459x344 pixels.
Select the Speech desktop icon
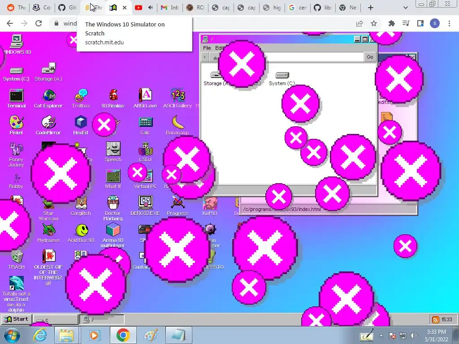113,152
